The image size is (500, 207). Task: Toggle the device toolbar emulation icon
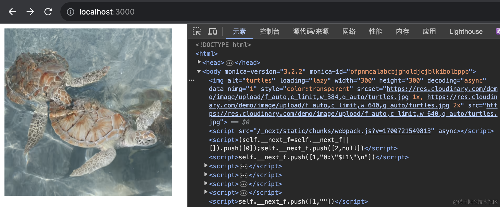[212, 31]
